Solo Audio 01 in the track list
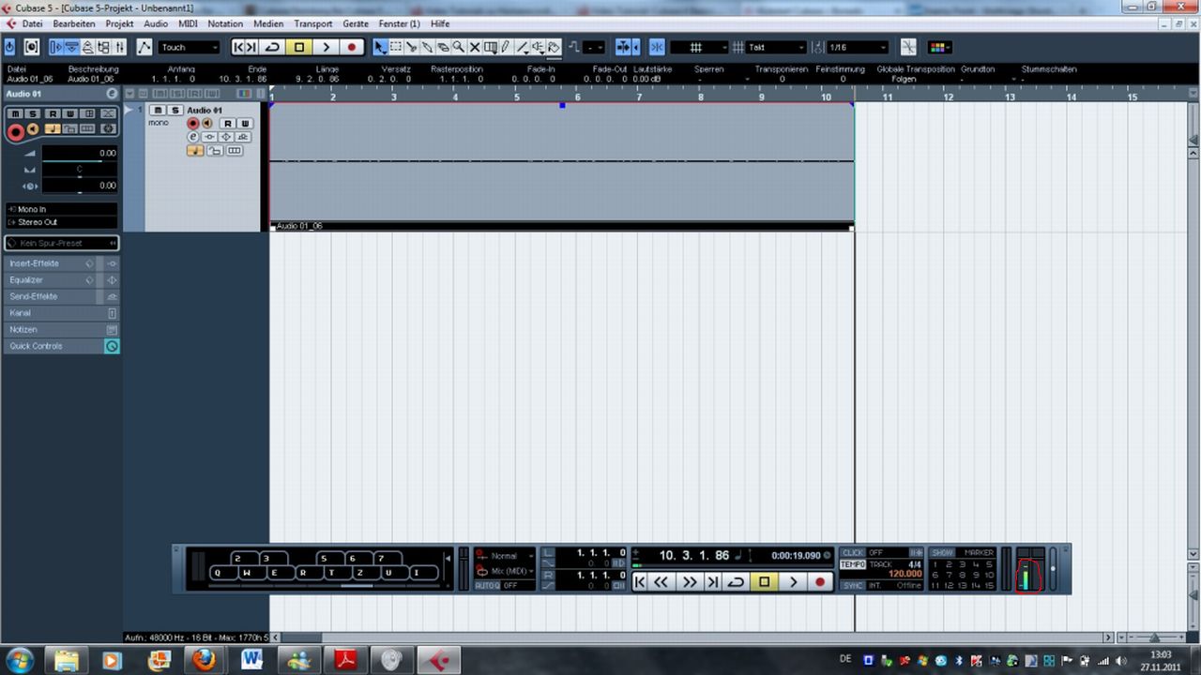The width and height of the screenshot is (1201, 675). (175, 110)
